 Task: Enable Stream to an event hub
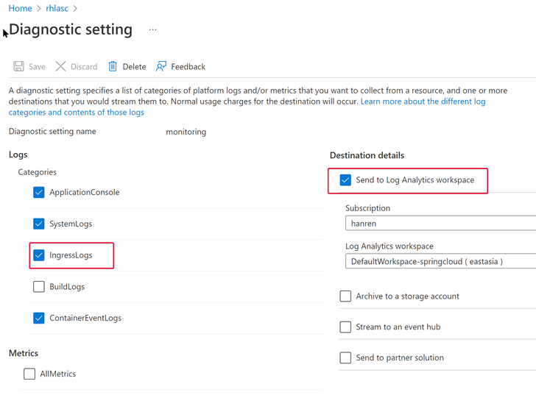click(x=345, y=327)
